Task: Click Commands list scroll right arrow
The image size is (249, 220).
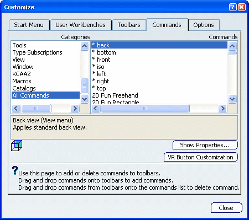Action: (x=222, y=108)
